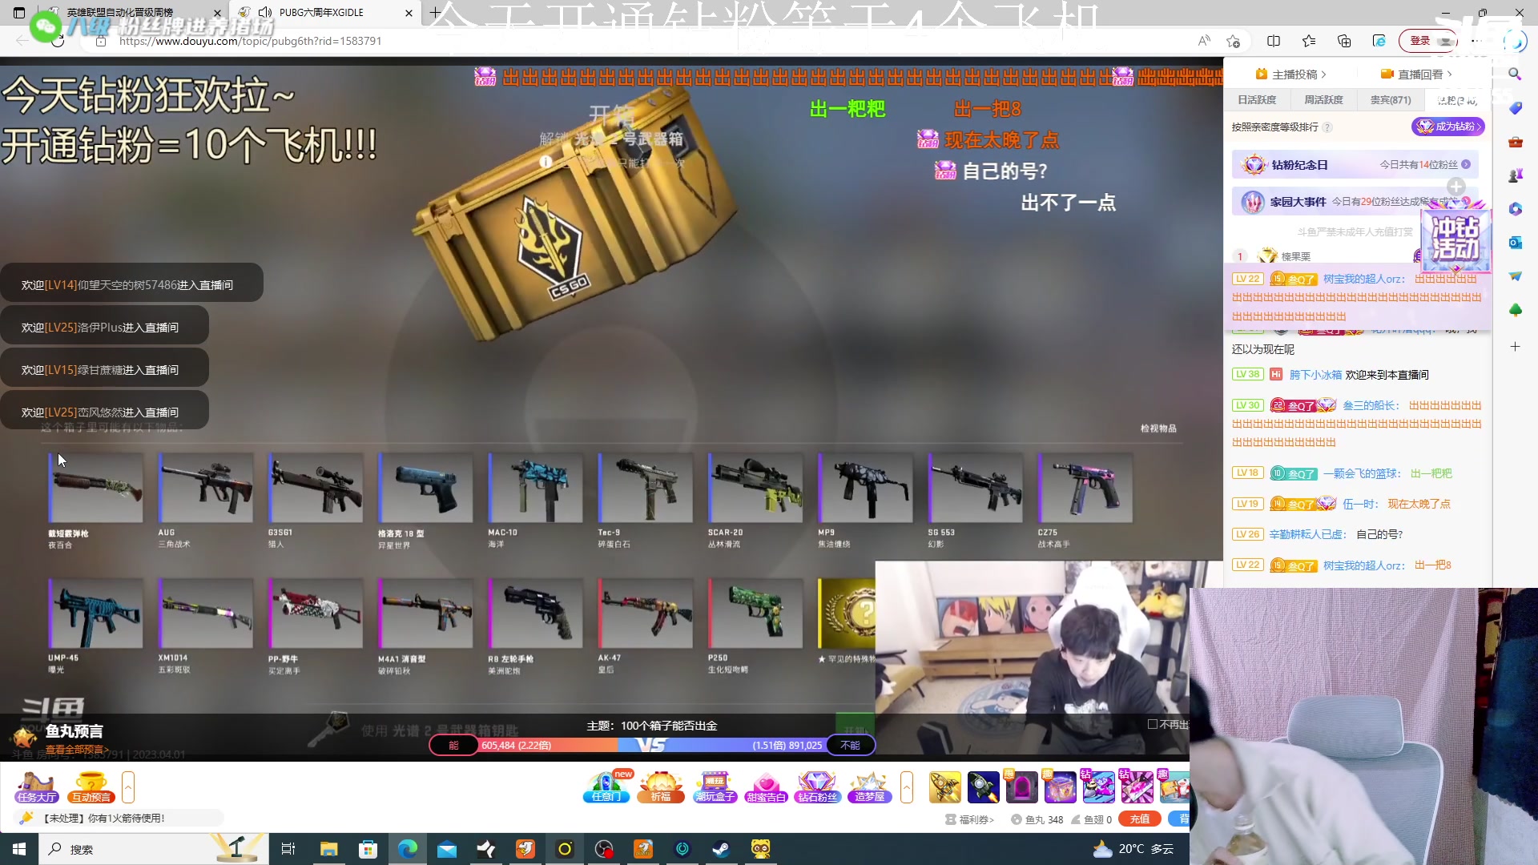Select the AK-47 皇后 weapon thumbnail
1538x865 pixels.
click(x=645, y=613)
